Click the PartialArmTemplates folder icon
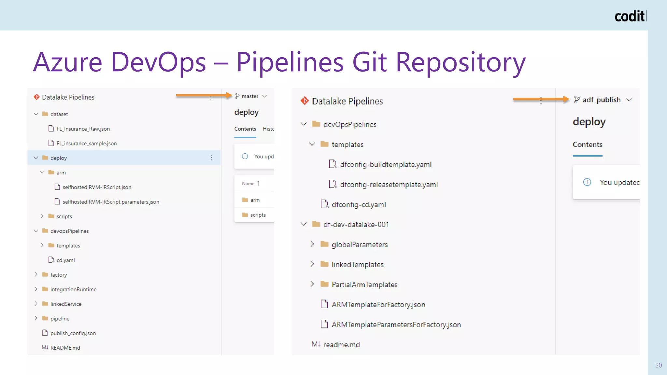Viewport: 667px width, 375px height. (324, 284)
